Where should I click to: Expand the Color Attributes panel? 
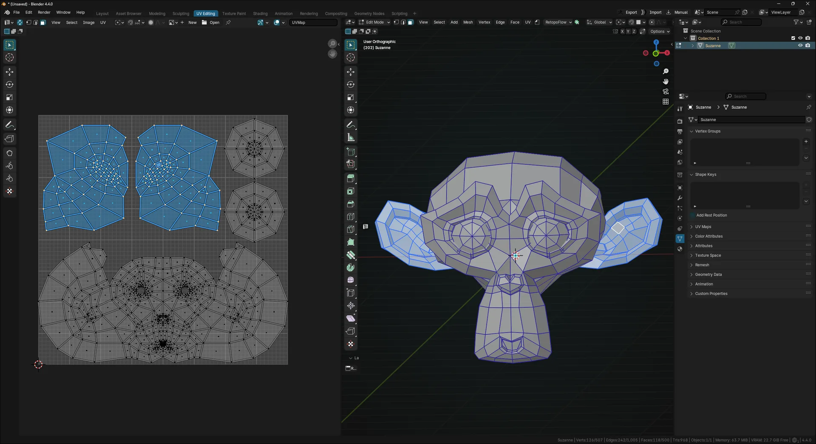(x=691, y=236)
